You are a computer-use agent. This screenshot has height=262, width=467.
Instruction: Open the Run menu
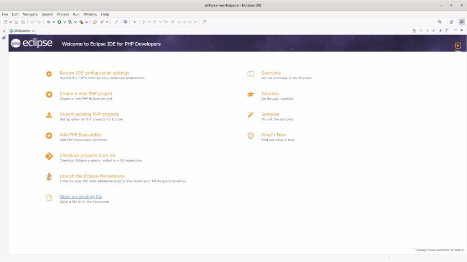click(x=76, y=14)
